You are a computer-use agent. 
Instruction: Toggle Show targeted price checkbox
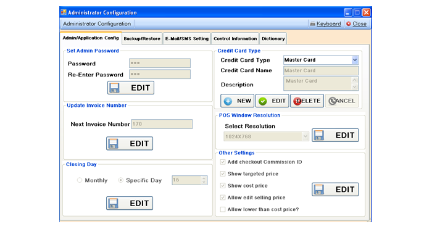pos(223,174)
